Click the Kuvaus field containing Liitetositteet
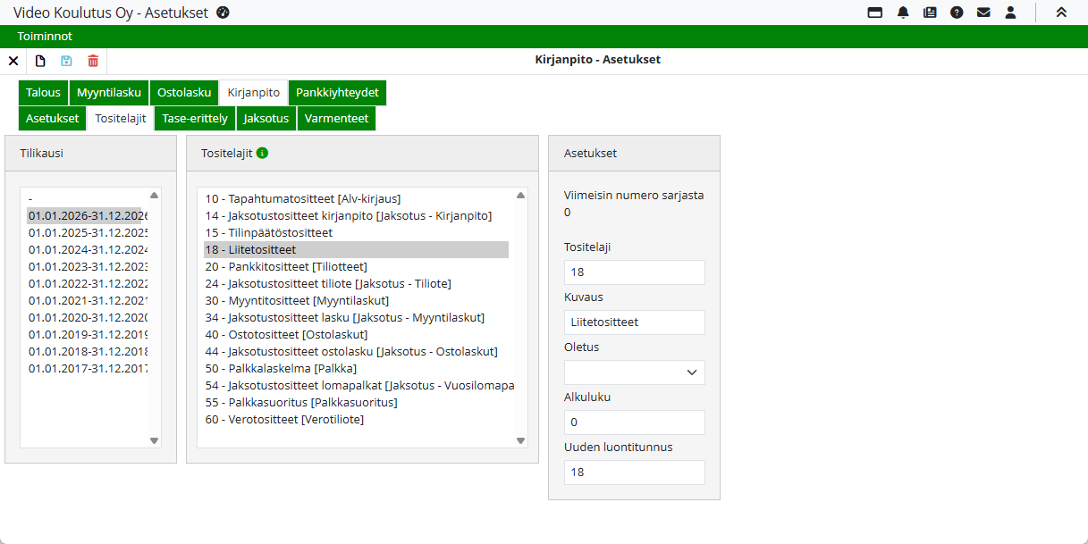The image size is (1088, 544). pyautogui.click(x=634, y=322)
